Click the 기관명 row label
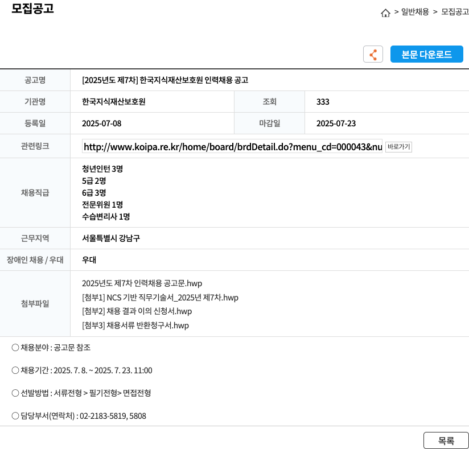Image resolution: width=469 pixels, height=449 pixels. tap(35, 102)
